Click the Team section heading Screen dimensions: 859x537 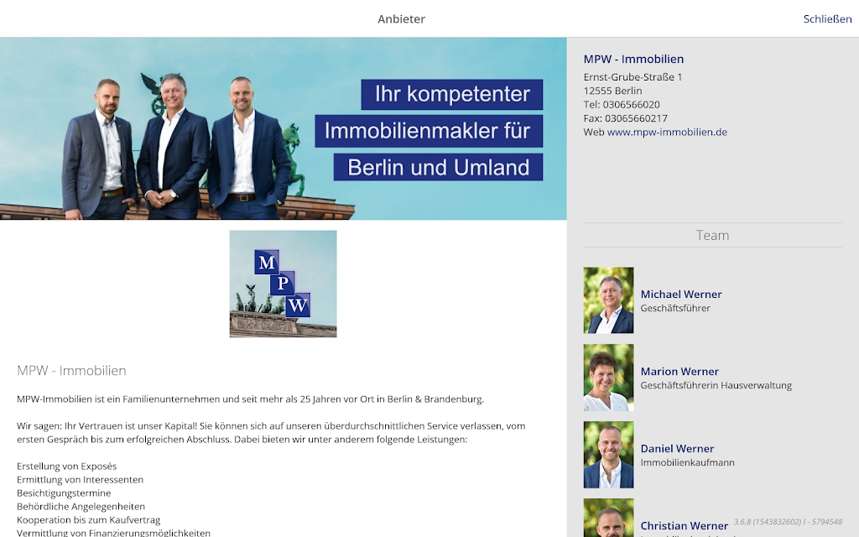(712, 235)
